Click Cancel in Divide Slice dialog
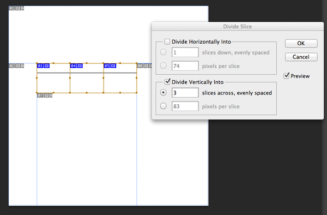The width and height of the screenshot is (327, 215). click(301, 57)
